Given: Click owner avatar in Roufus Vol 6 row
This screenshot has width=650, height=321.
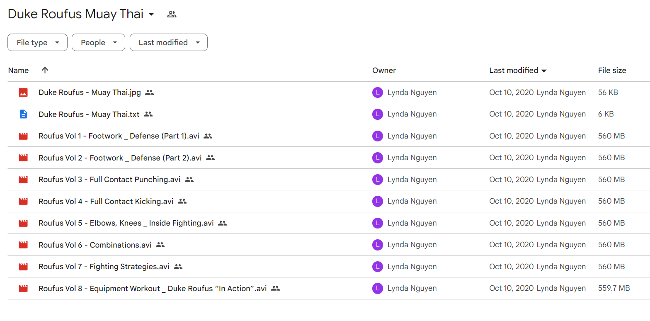Looking at the screenshot, I should coord(377,245).
